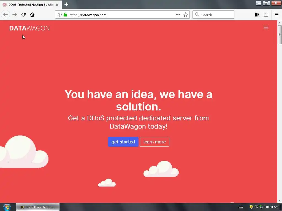Click the green secure connection padlock
The image size is (282, 211).
[x=65, y=15]
